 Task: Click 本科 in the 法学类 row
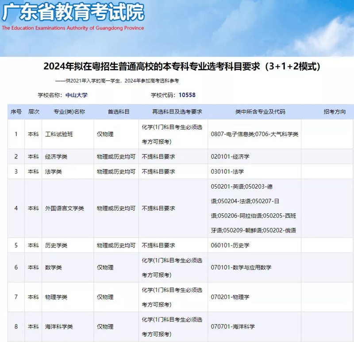click(33, 172)
